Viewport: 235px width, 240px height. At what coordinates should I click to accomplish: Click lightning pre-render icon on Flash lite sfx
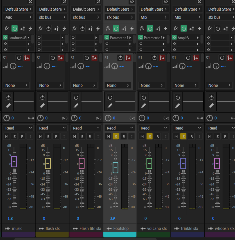[98, 29]
